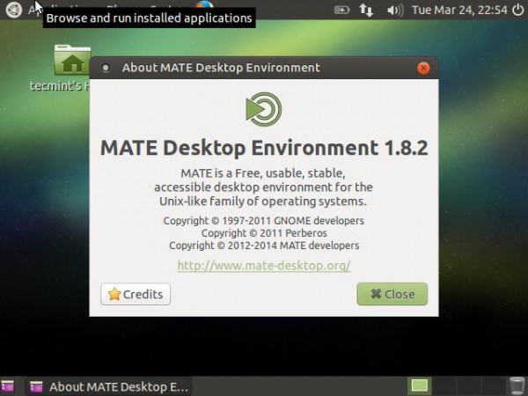The width and height of the screenshot is (528, 396).
Task: Open the volume control speaker icon
Action: (394, 10)
